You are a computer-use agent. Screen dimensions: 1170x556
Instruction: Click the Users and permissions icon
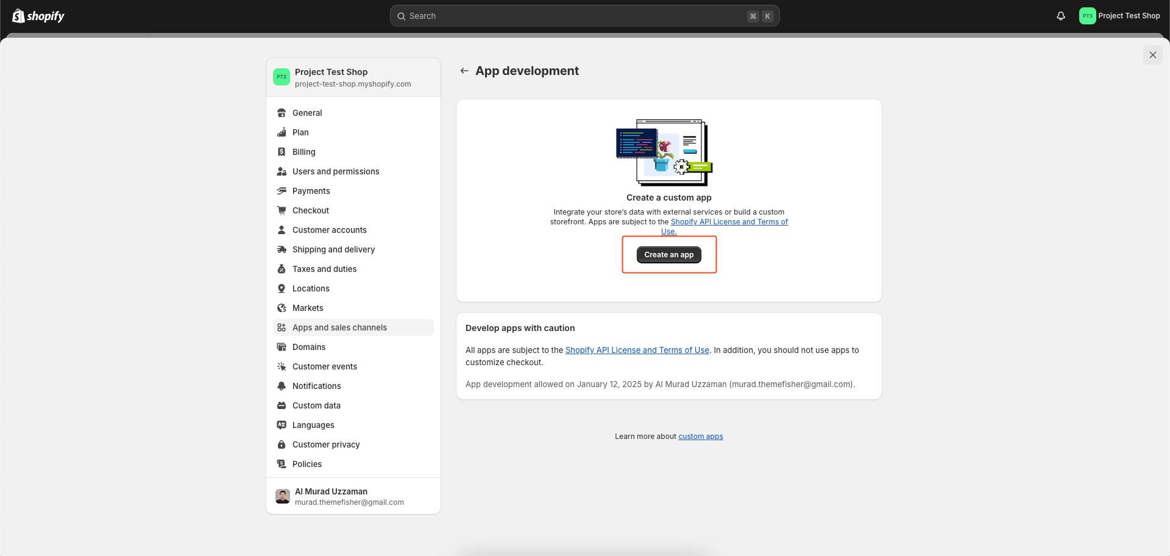click(282, 171)
